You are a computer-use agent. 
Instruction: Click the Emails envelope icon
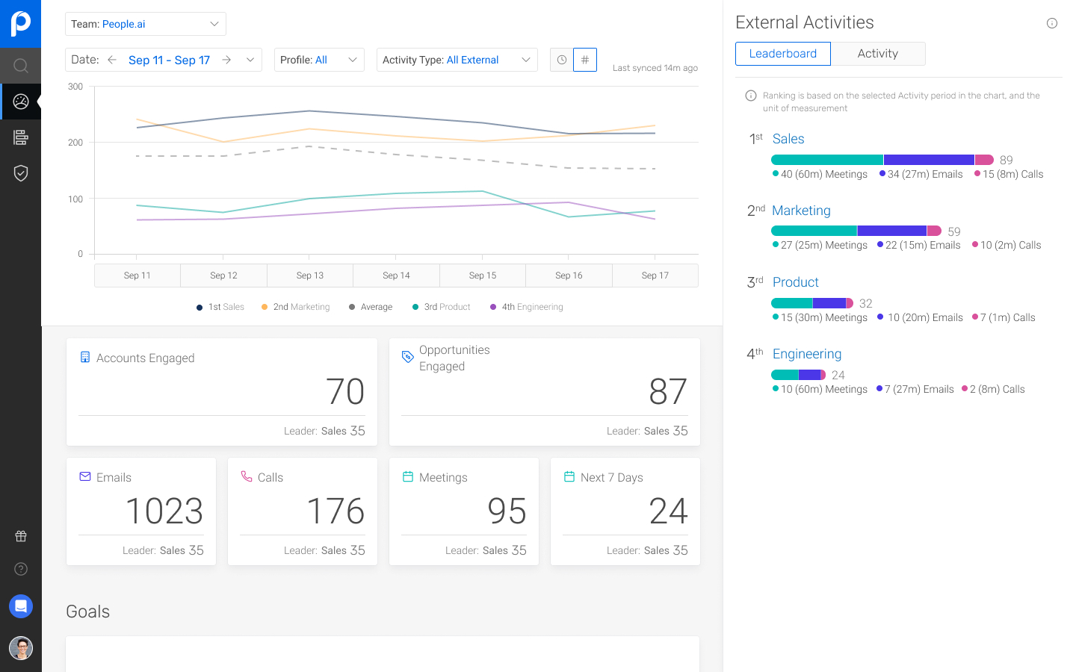coord(85,476)
